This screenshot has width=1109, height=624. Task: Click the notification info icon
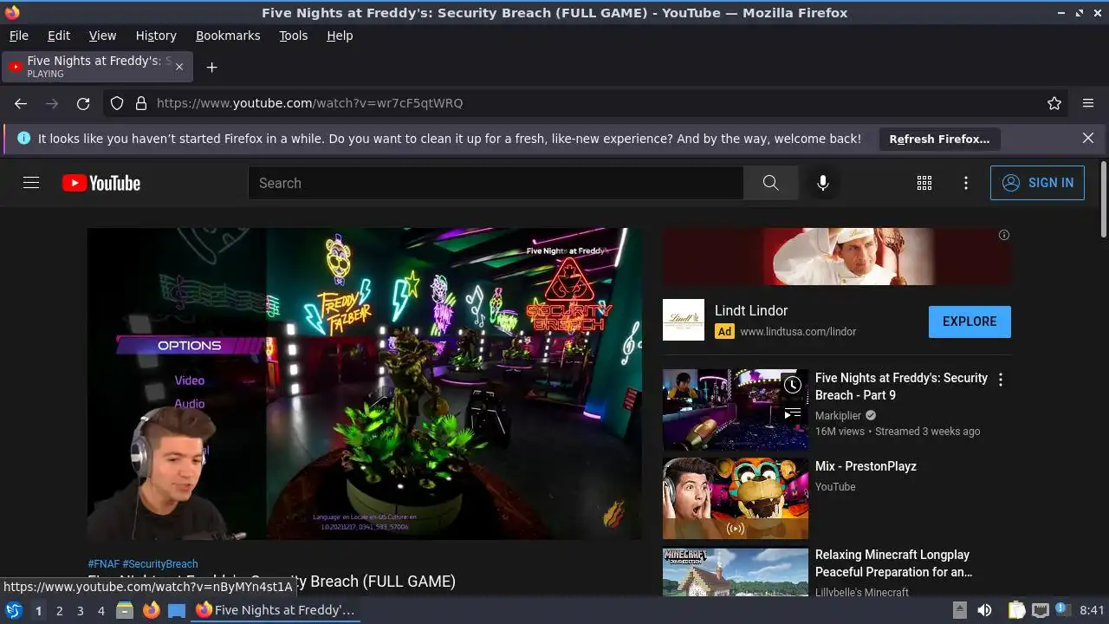point(23,138)
